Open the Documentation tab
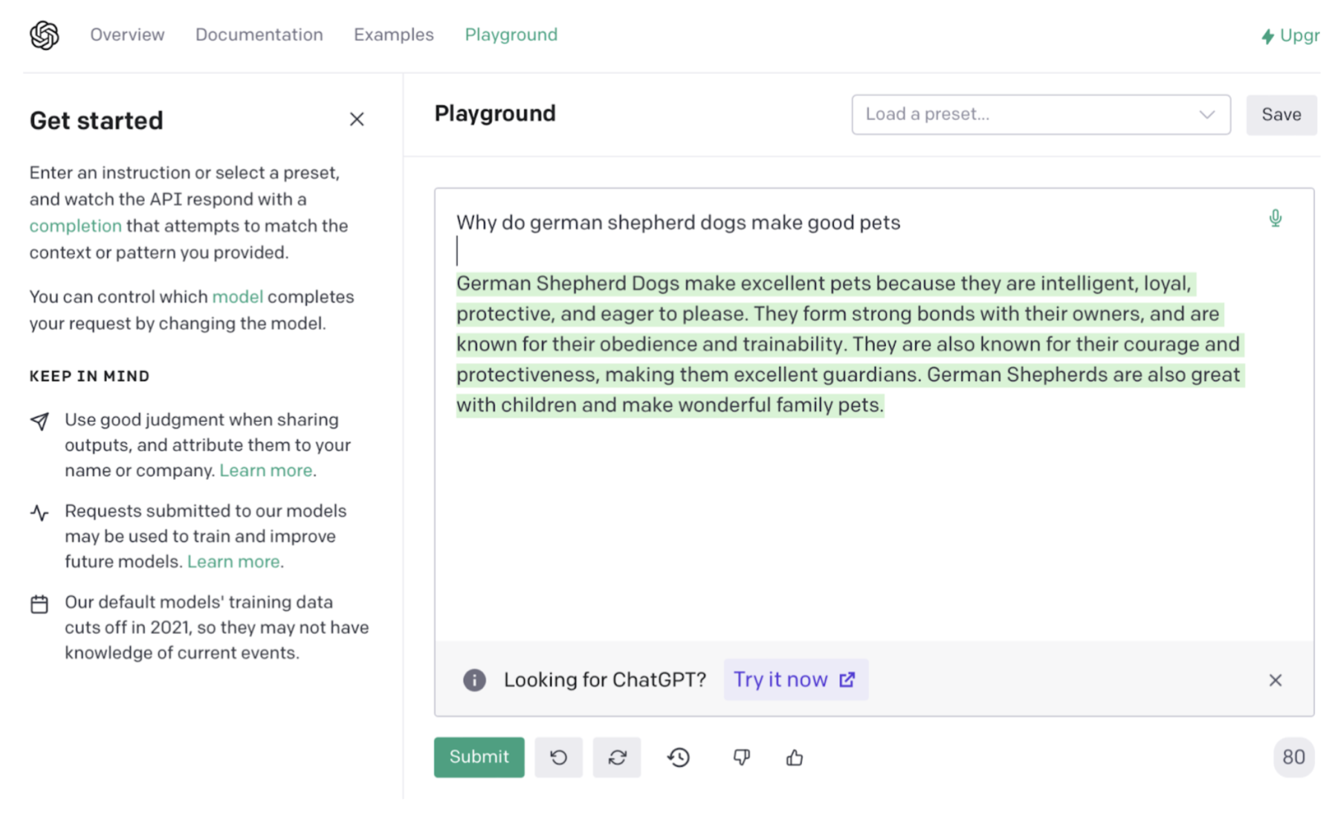The image size is (1340, 818). [259, 34]
